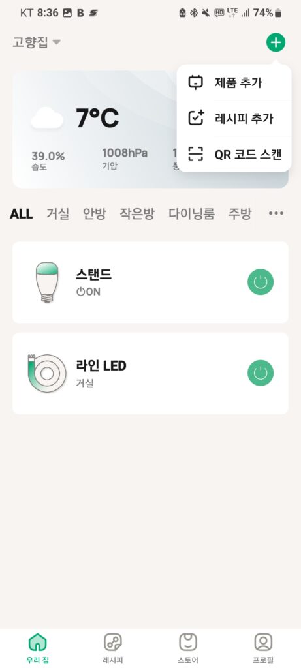
Task: Expand the 고향집 home dropdown
Action: point(37,42)
